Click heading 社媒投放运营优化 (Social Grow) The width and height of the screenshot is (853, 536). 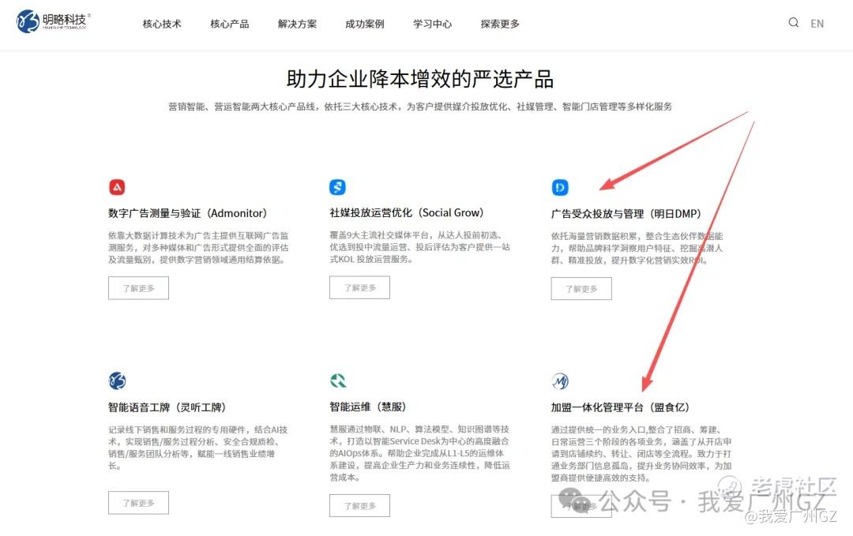point(407,212)
